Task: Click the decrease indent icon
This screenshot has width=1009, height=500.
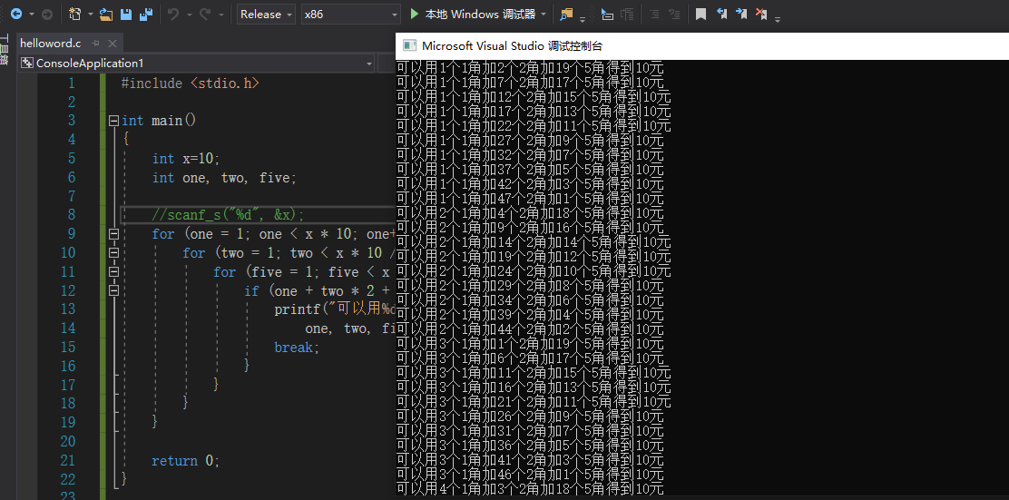Action: click(x=654, y=14)
